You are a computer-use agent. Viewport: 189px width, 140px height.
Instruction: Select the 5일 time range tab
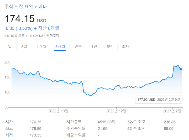[x=24, y=46]
